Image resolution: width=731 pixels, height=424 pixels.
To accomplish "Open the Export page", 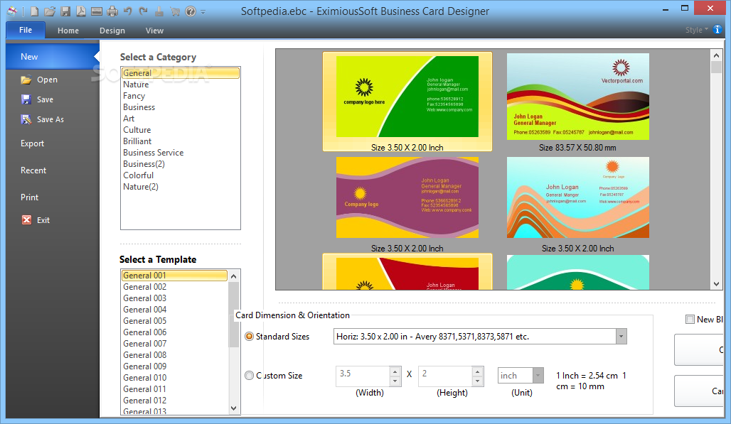I will tap(32, 143).
